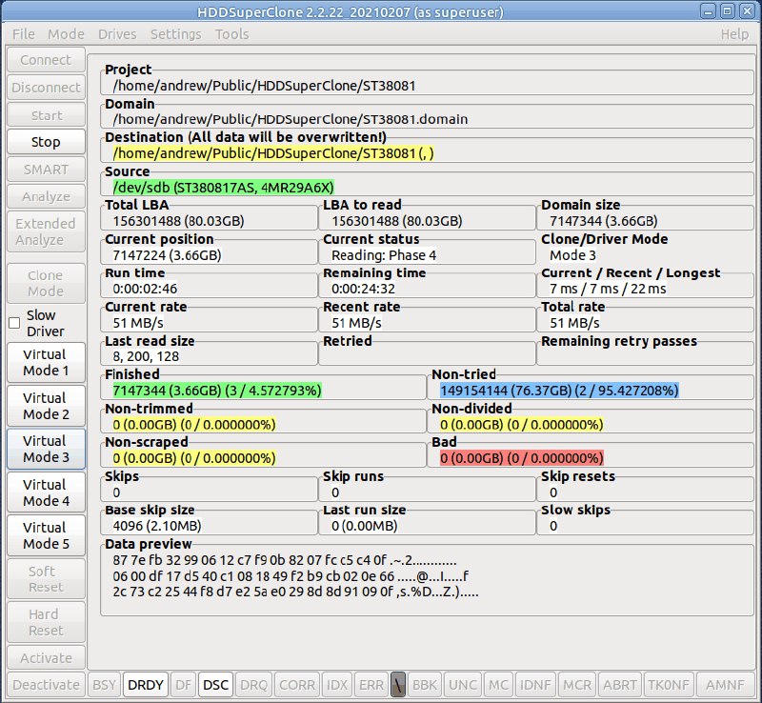Image resolution: width=762 pixels, height=703 pixels.
Task: Open the SMART button
Action: tap(46, 170)
